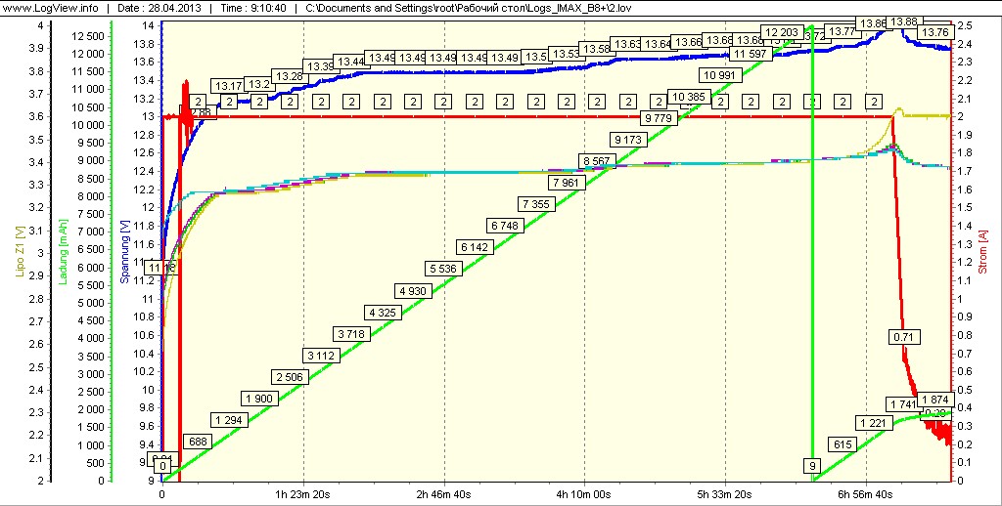The width and height of the screenshot is (1002, 506).
Task: Click the 1h 23m 20s time tick
Action: [x=303, y=494]
